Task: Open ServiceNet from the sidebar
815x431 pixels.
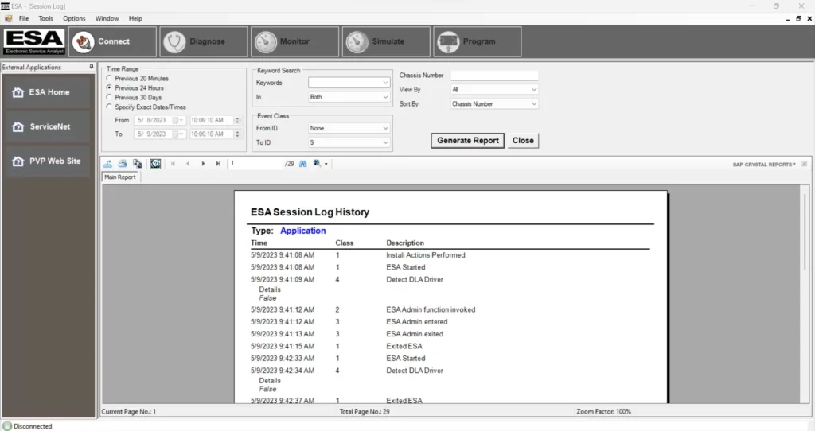Action: 47,126
